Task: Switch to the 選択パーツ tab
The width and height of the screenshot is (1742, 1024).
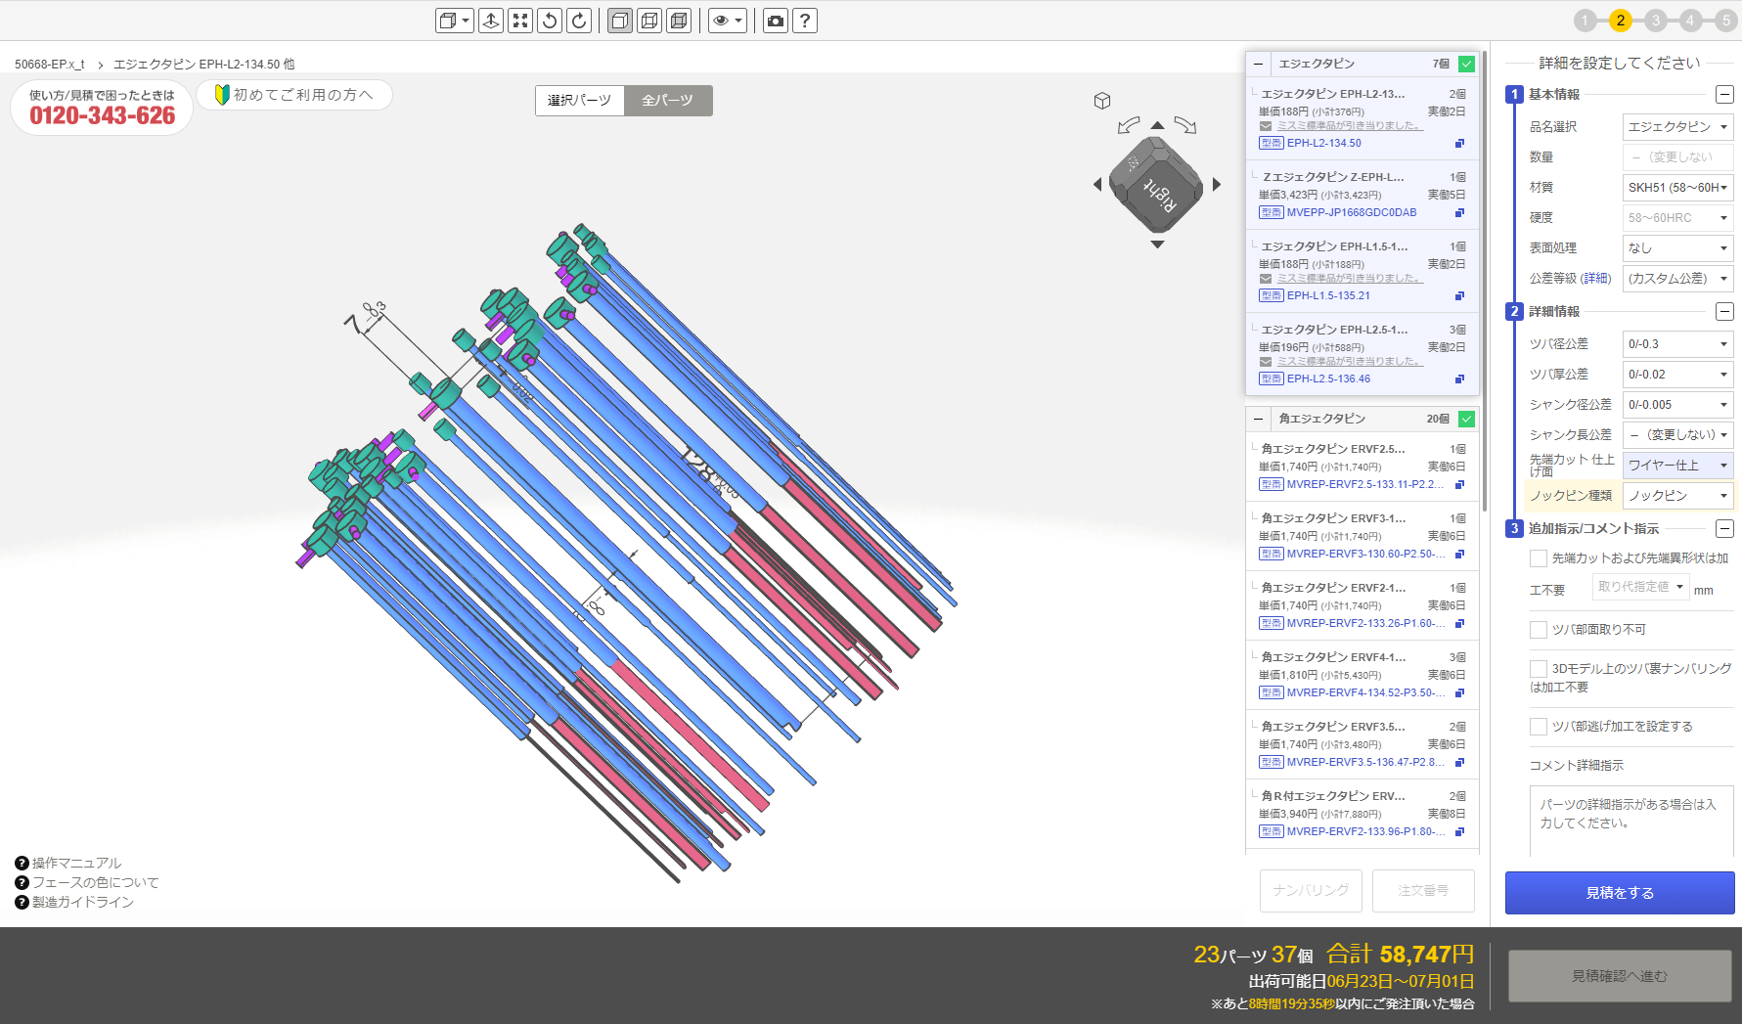Action: pyautogui.click(x=579, y=101)
